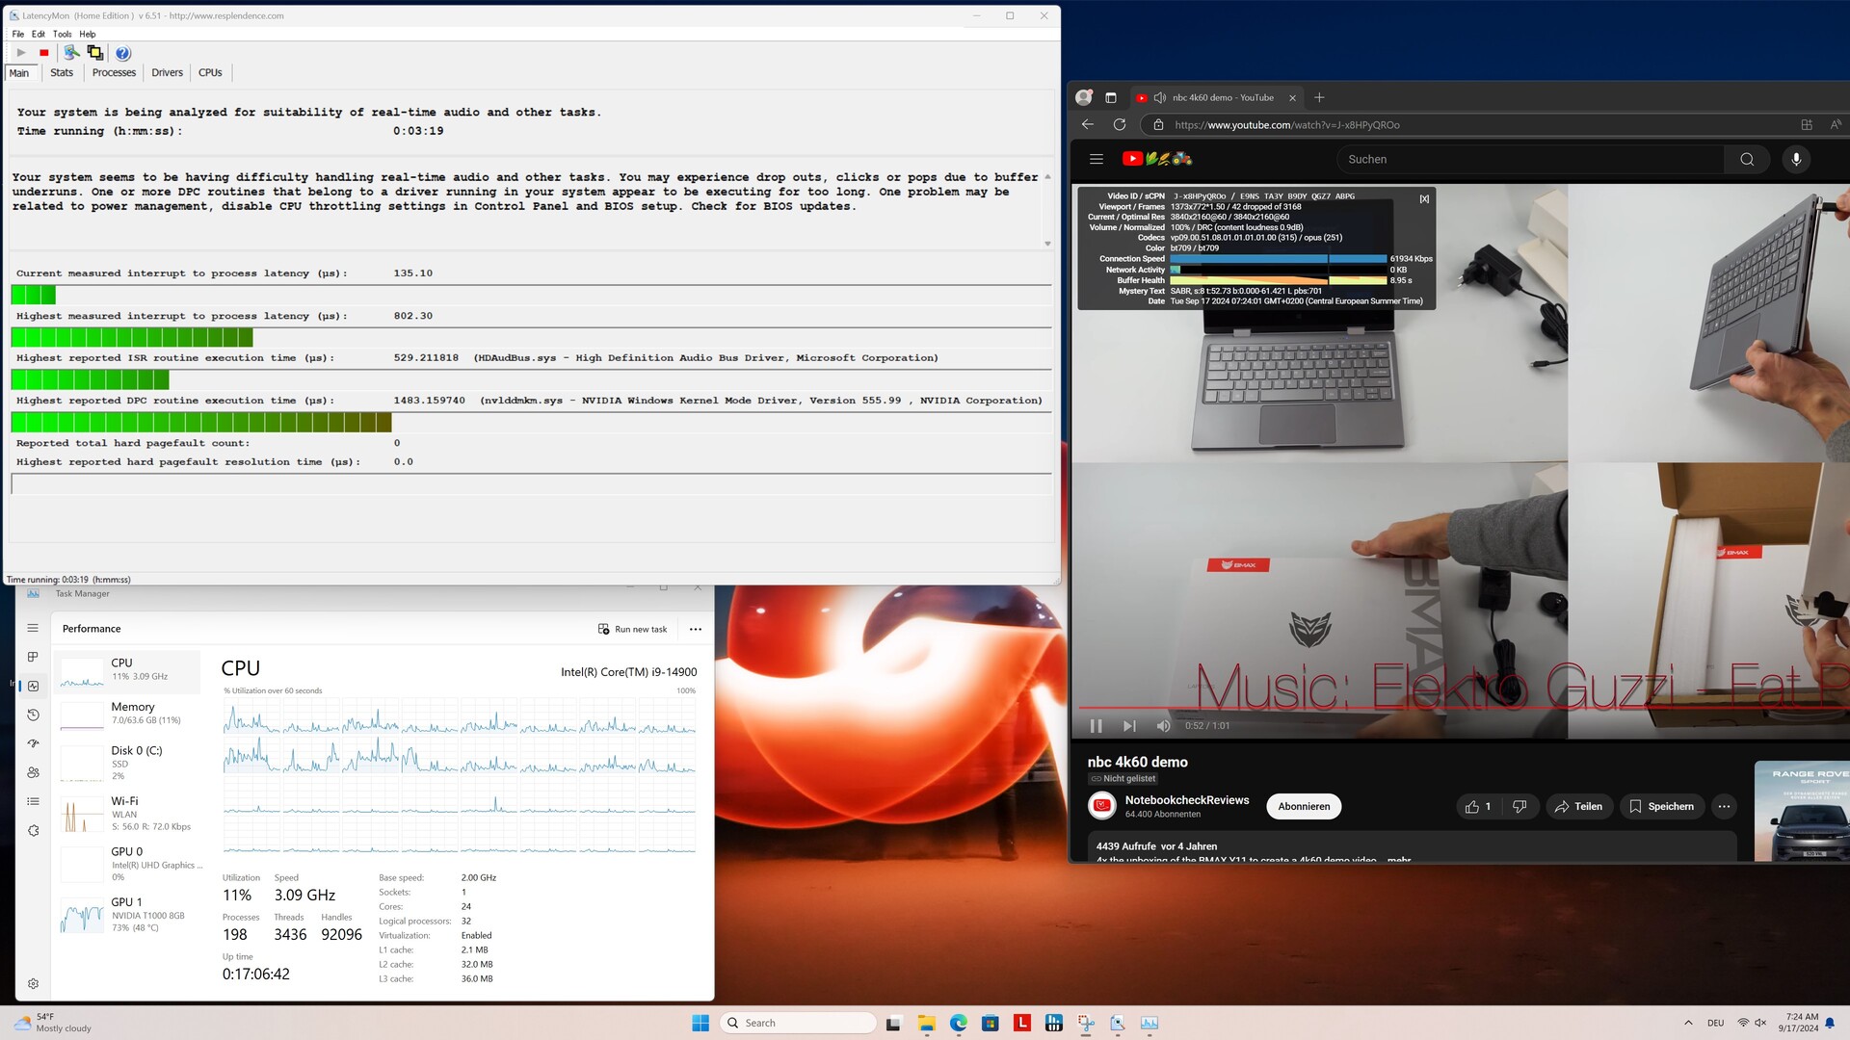Close the stats for nerds overlay
This screenshot has width=1850, height=1040.
[x=1424, y=199]
